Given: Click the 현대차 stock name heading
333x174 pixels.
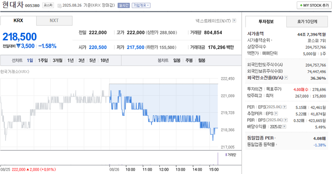Looking at the screenshot, I should (13, 5).
